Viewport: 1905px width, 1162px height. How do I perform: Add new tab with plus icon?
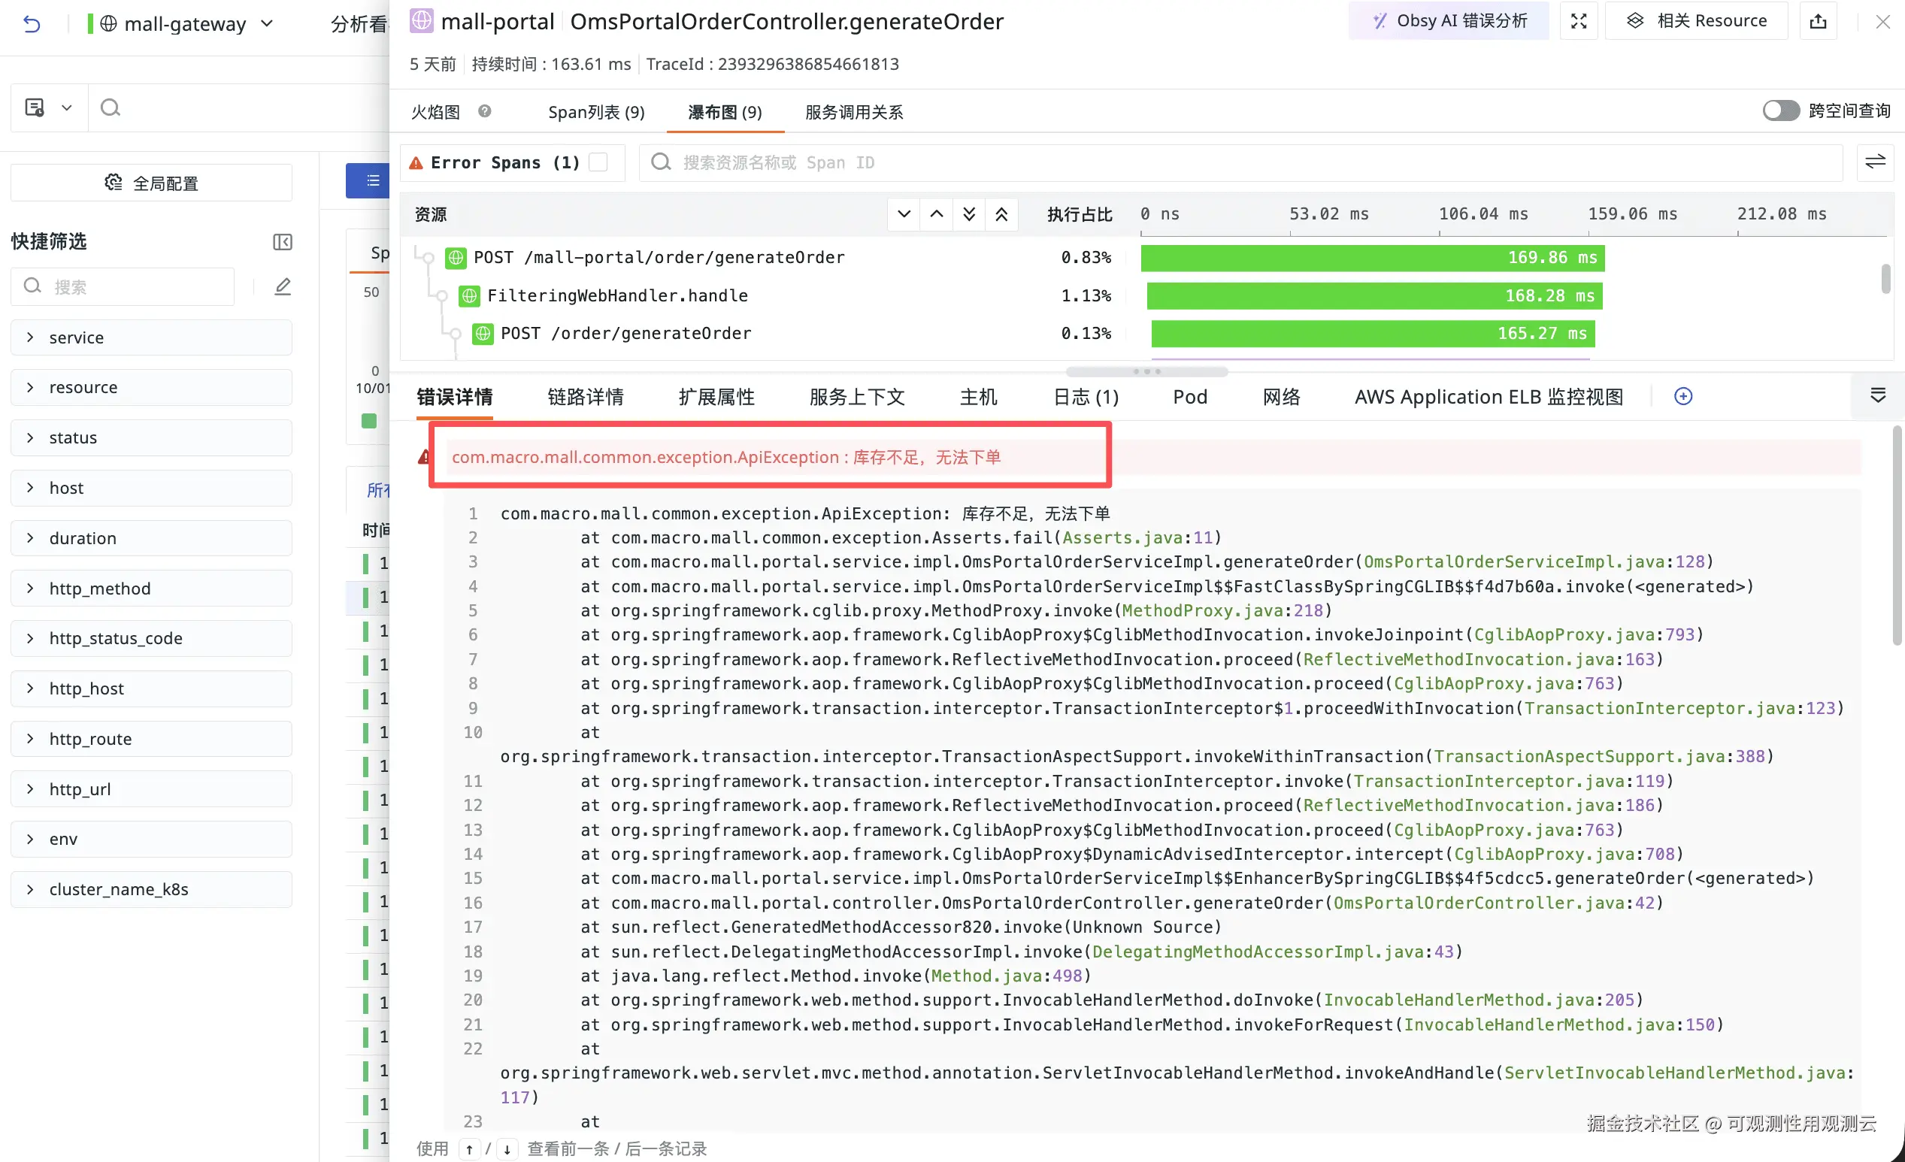click(1683, 397)
